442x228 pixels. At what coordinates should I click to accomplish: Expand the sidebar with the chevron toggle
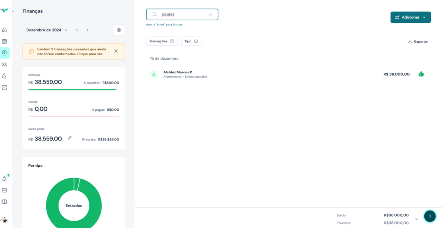[x=13, y=11]
